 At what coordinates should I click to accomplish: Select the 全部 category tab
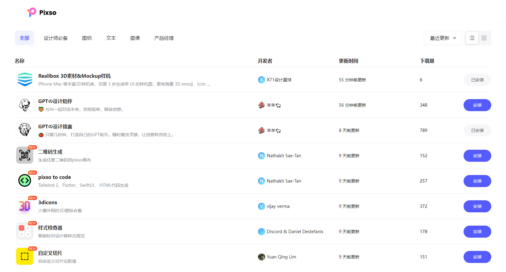pos(24,38)
